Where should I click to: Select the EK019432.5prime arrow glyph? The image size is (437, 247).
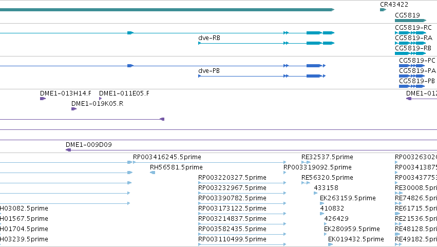tap(330, 244)
